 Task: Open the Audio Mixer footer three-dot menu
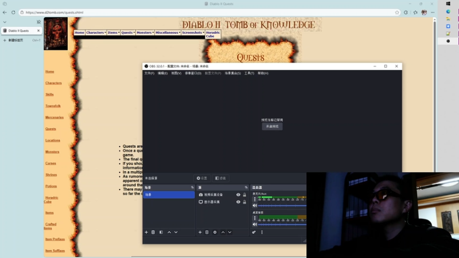click(262, 232)
